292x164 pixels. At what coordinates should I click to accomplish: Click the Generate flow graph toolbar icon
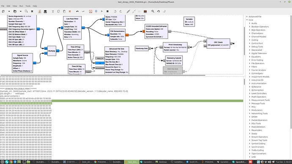point(96,11)
